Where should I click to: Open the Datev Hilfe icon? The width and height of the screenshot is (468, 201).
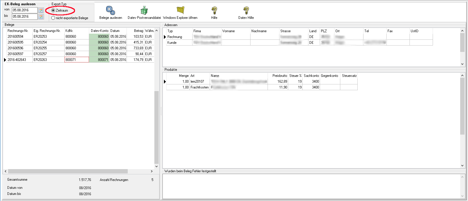[x=246, y=11]
